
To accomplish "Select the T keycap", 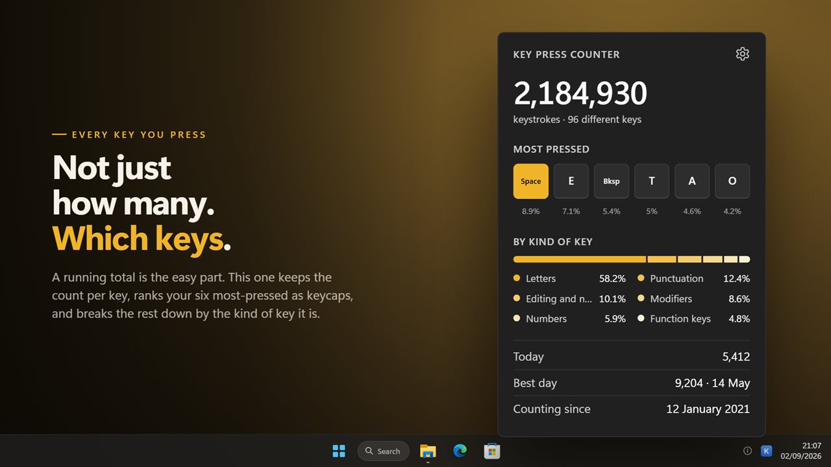I will coord(652,181).
